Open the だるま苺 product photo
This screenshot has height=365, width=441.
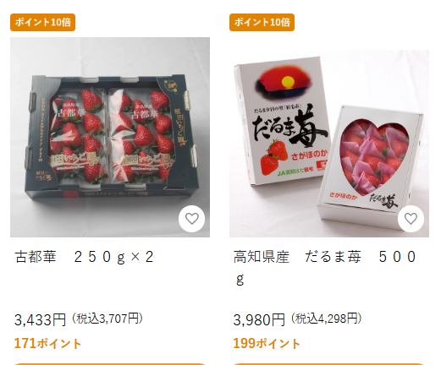point(329,144)
